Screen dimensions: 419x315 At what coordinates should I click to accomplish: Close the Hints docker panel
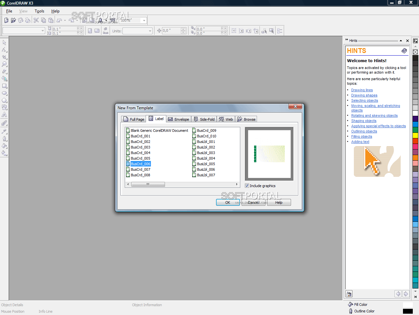(408, 41)
